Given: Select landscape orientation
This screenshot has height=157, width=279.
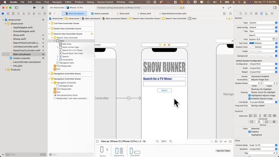Looking at the screenshot, I should (x=137, y=152).
